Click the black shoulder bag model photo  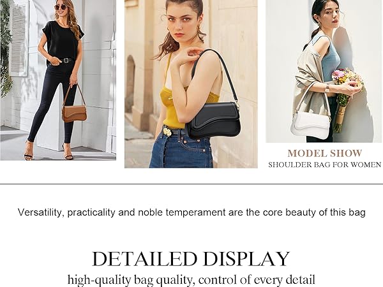tap(191, 84)
